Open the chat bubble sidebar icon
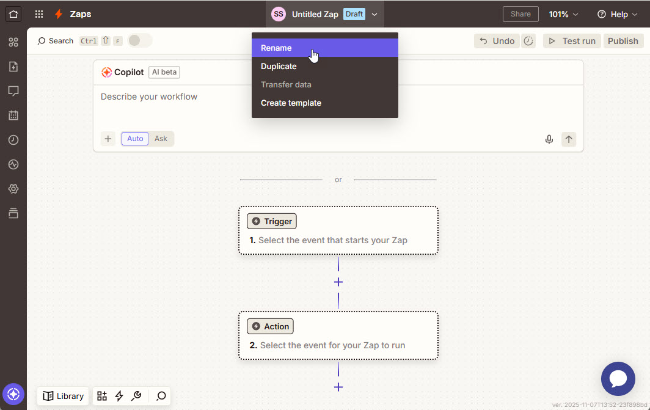Screen dimensions: 650x410 [13, 91]
